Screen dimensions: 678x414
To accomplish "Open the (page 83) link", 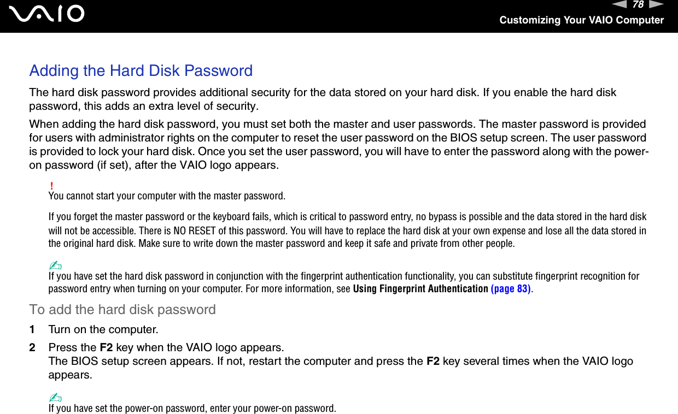I will coord(511,289).
